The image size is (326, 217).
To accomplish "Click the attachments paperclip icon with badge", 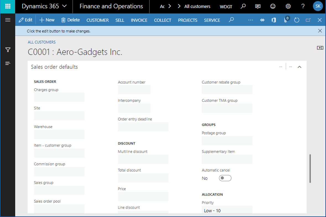I will [x=286, y=20].
